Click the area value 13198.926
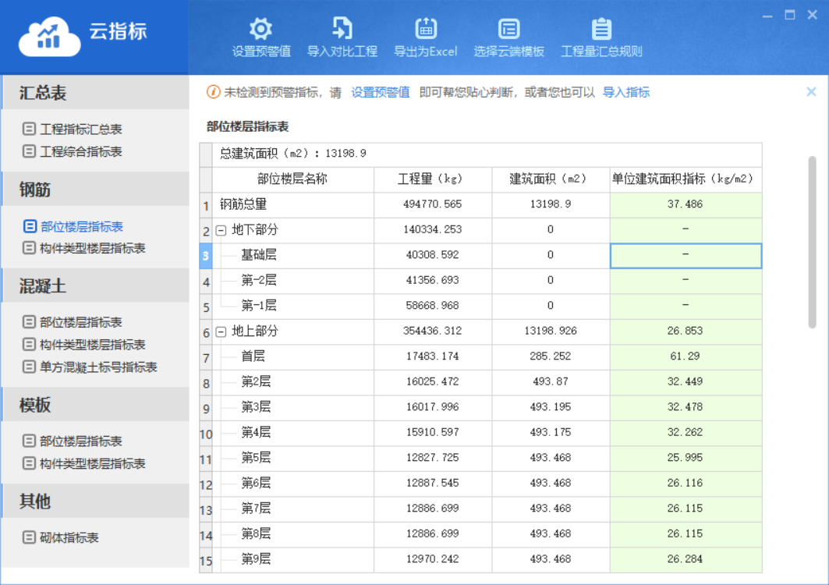Image resolution: width=829 pixels, height=585 pixels. point(551,331)
